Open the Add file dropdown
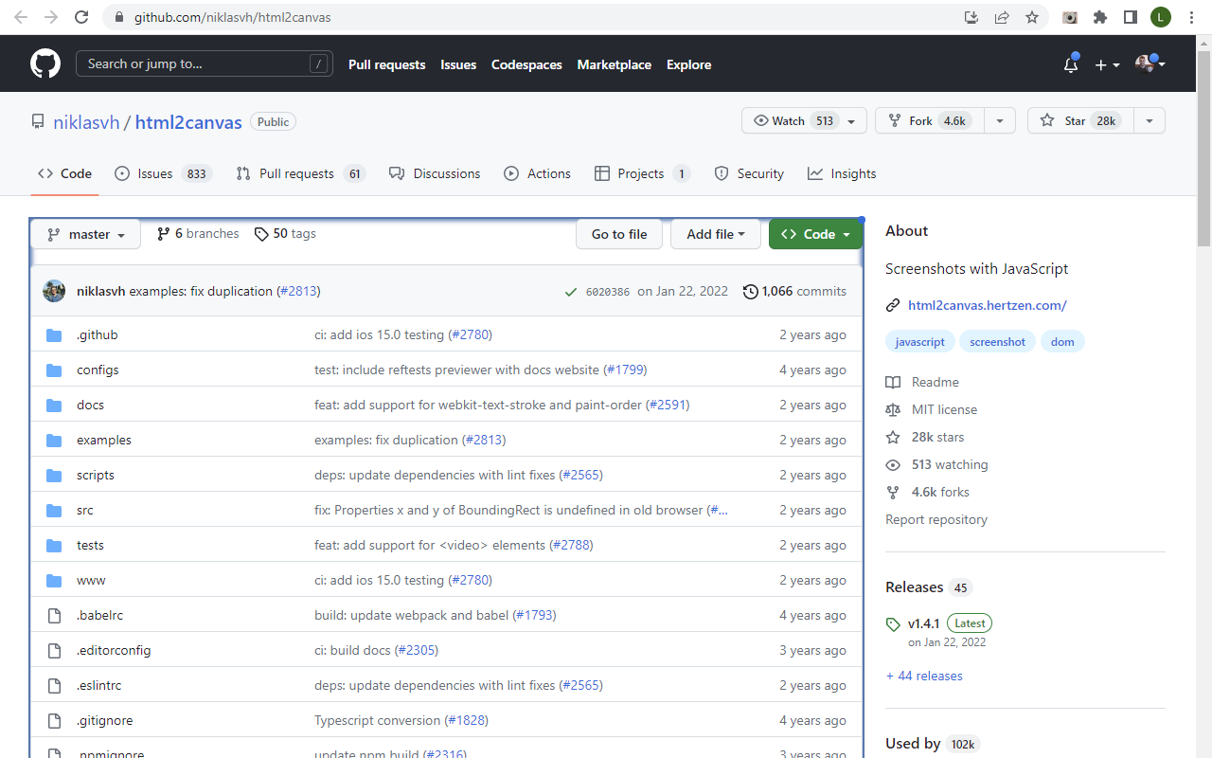 pyautogui.click(x=716, y=234)
